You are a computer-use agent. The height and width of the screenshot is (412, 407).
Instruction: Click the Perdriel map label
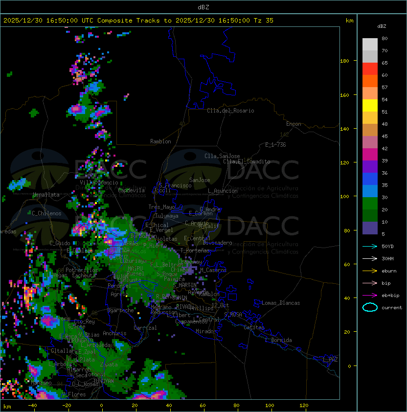coord(119,285)
